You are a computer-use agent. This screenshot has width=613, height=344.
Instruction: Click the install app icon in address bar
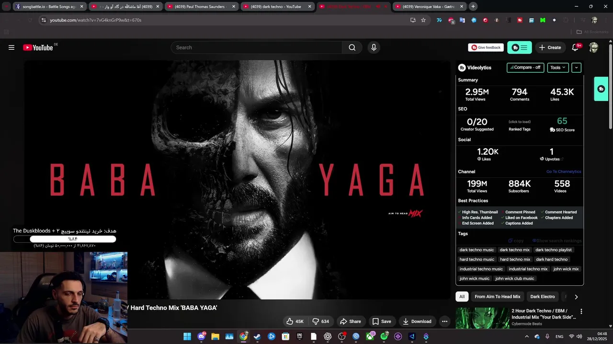click(x=413, y=20)
